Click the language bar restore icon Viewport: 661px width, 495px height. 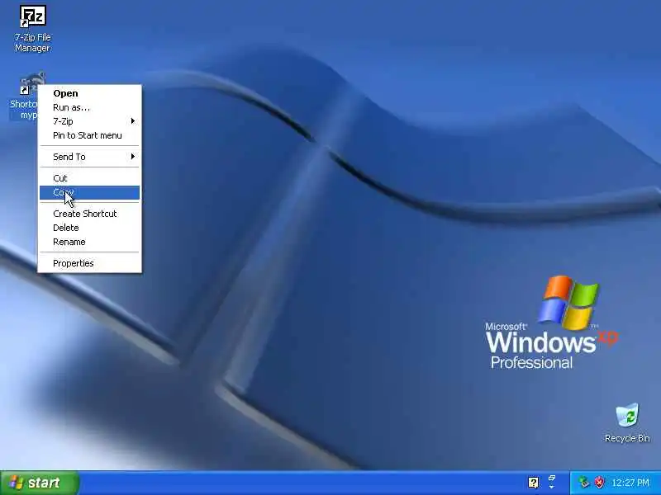tap(552, 478)
